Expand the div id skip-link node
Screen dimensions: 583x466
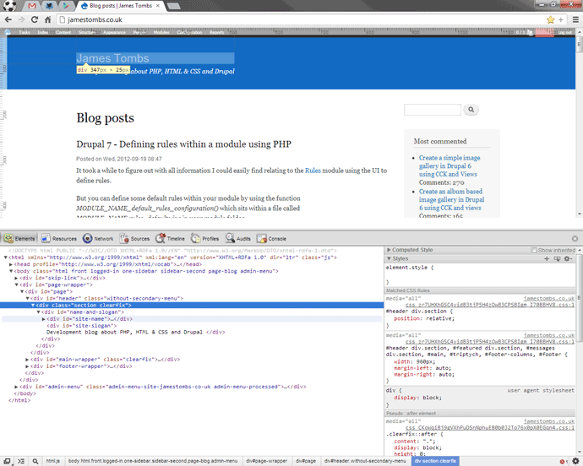(x=16, y=278)
